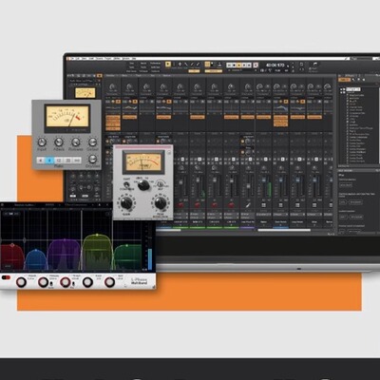Click the first strip's gain knob atop the console

111,86
